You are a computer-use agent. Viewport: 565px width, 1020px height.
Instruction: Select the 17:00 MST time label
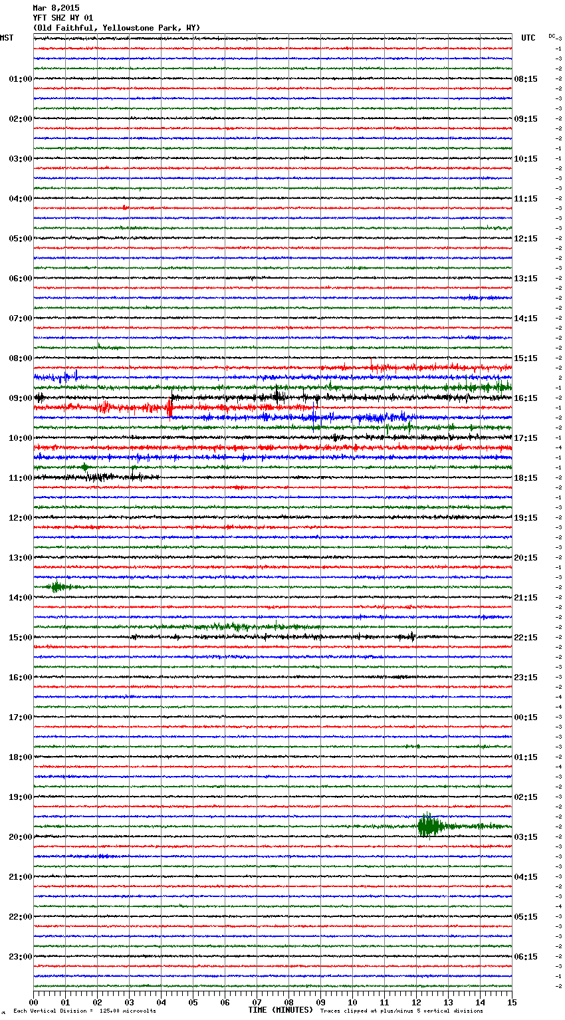pos(21,717)
